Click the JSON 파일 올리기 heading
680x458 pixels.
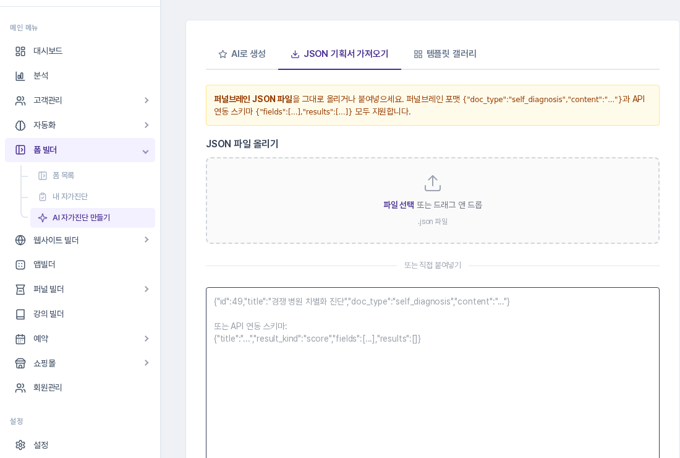(x=242, y=144)
